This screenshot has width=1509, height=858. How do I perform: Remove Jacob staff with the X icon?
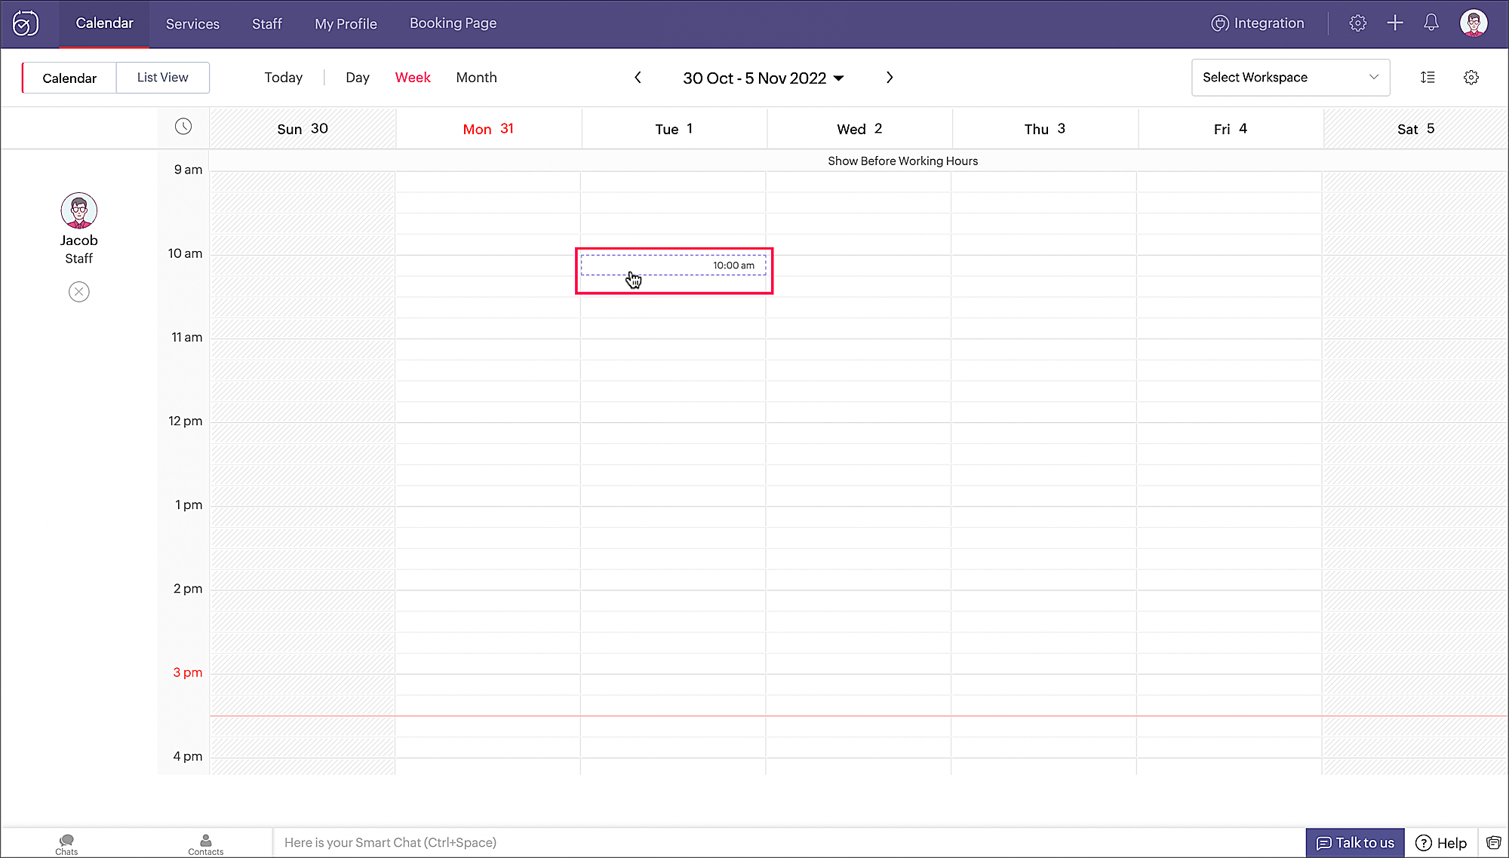click(x=79, y=292)
